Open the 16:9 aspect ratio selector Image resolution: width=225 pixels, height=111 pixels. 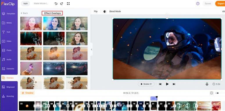[x=25, y=3]
